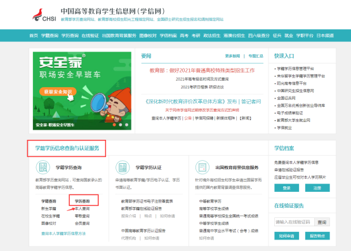
Task: Open 教育部学籍在线验证报告 link
Action: point(142,208)
